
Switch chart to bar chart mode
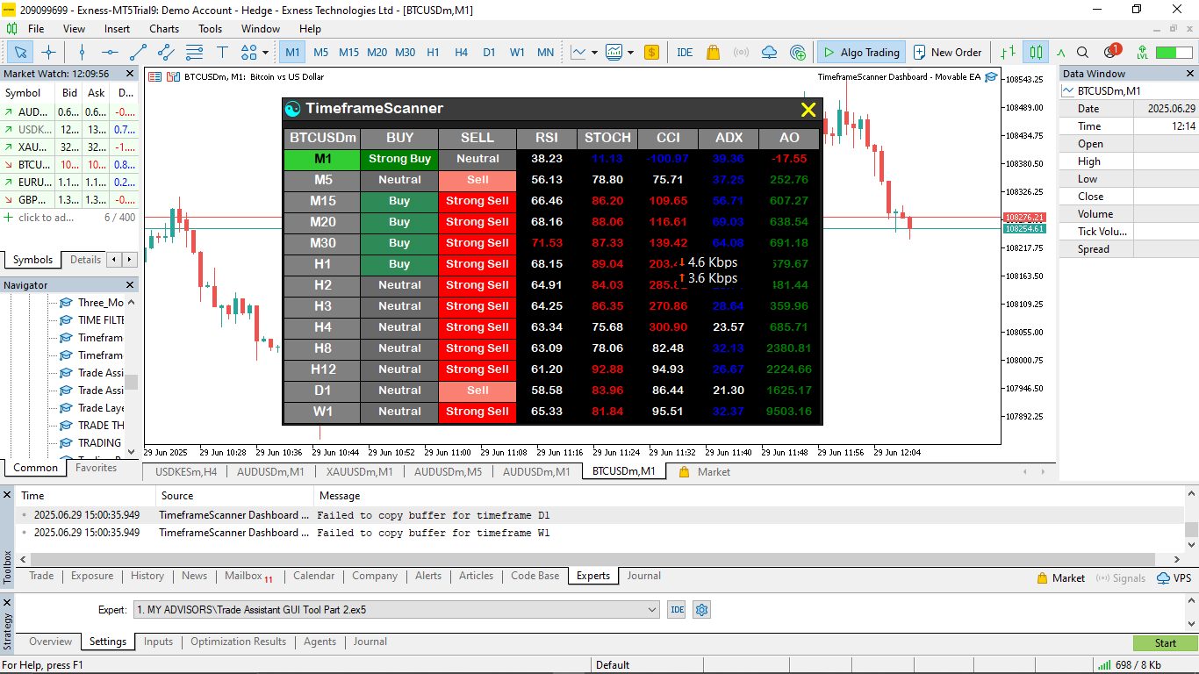[x=1008, y=52]
